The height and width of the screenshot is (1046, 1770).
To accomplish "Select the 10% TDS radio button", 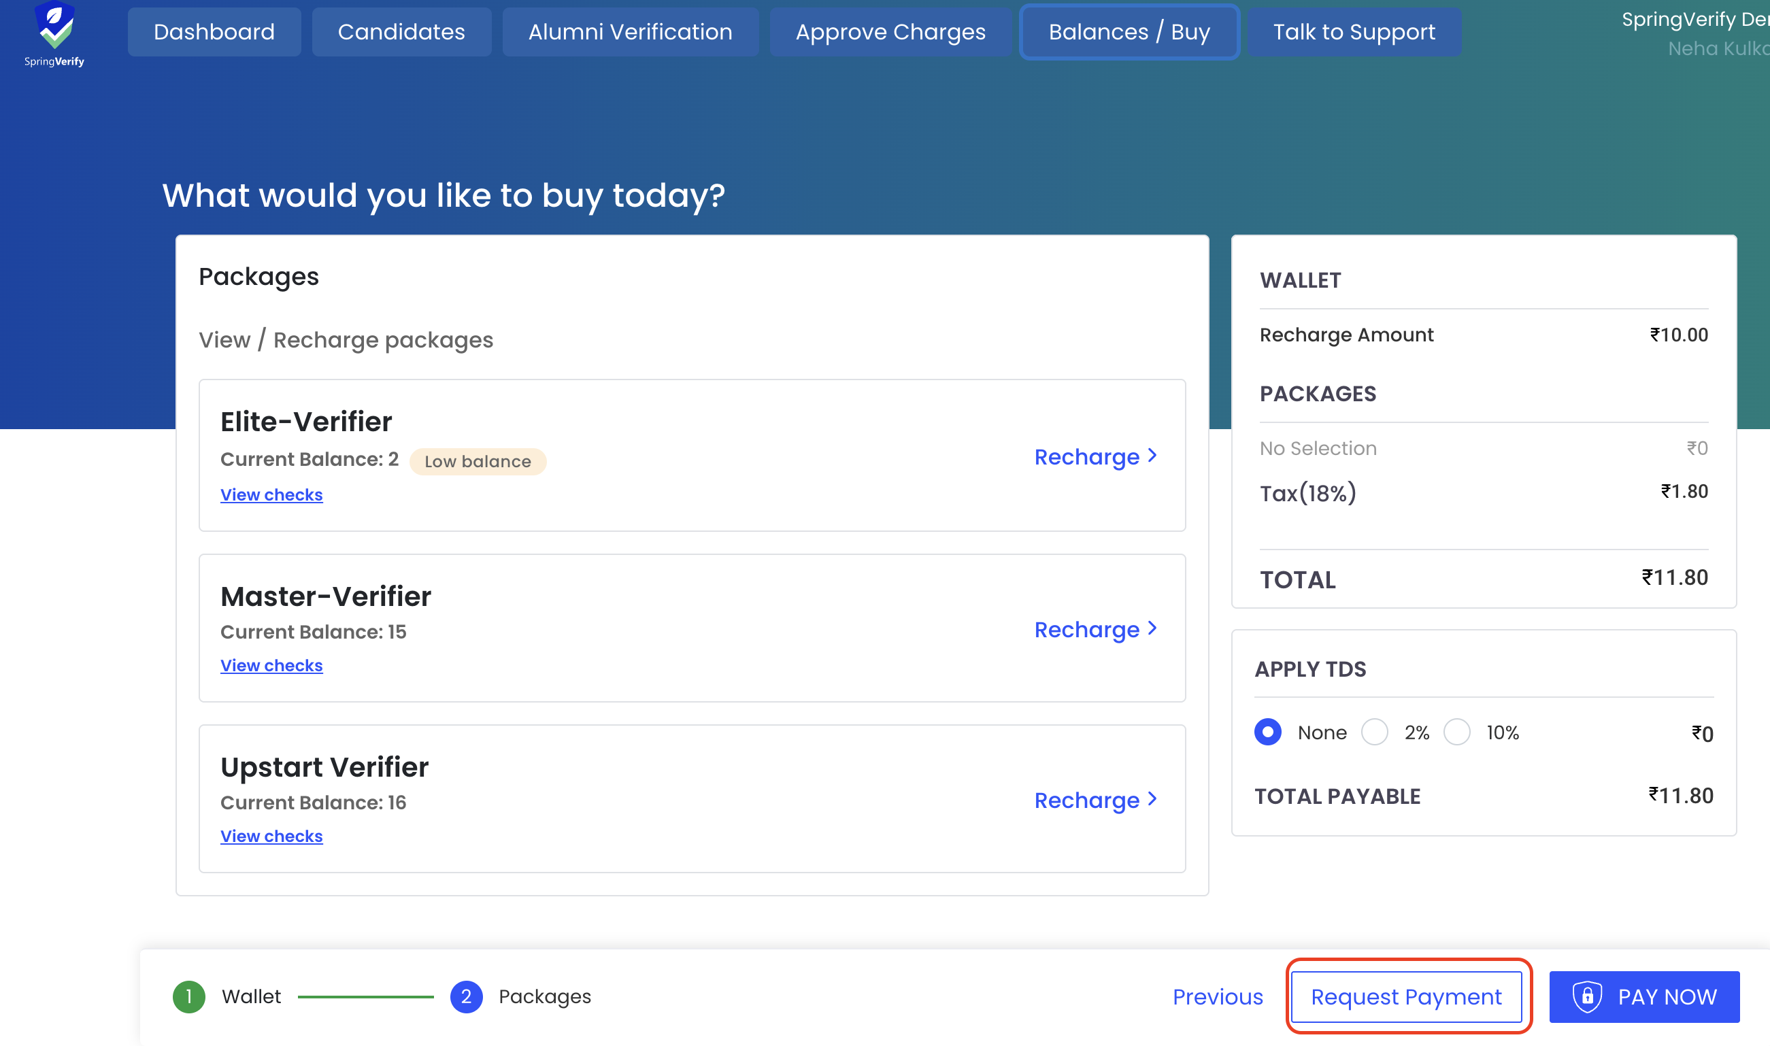I will pos(1456,732).
